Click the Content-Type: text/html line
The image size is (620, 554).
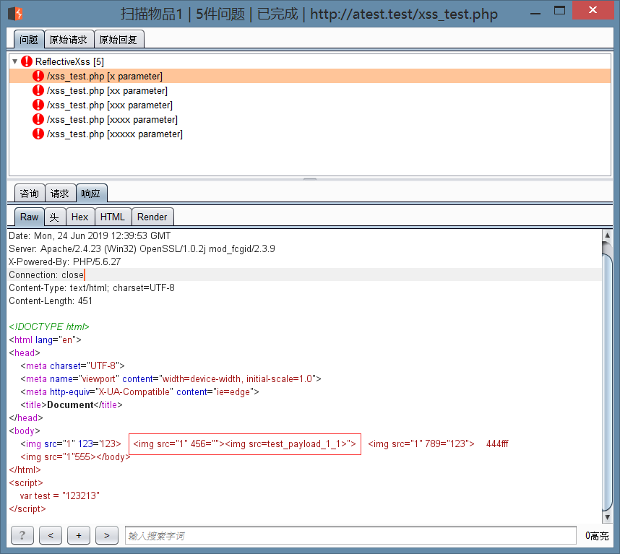point(92,287)
